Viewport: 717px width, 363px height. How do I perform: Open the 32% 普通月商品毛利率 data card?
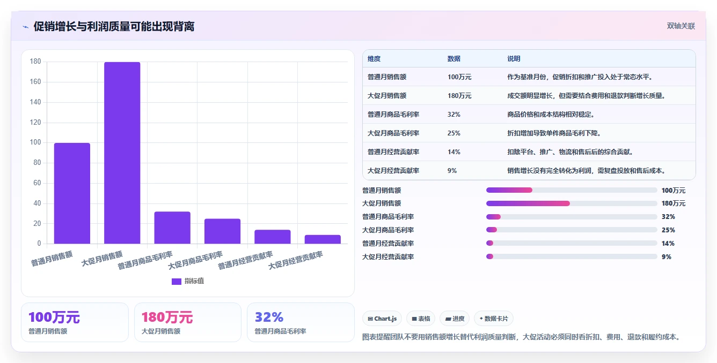coord(301,322)
